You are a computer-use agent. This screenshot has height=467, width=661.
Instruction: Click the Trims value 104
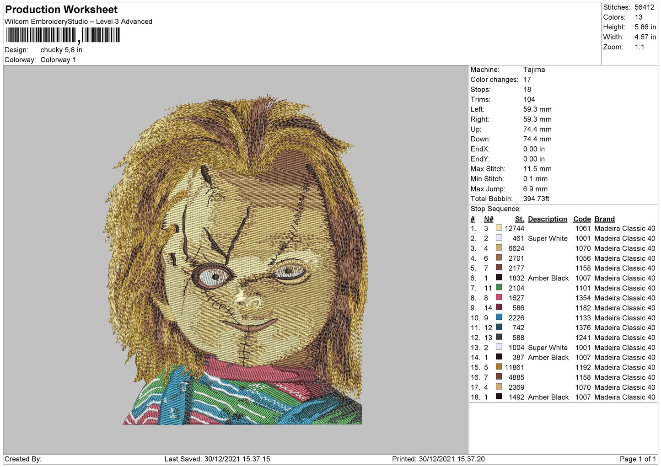529,100
